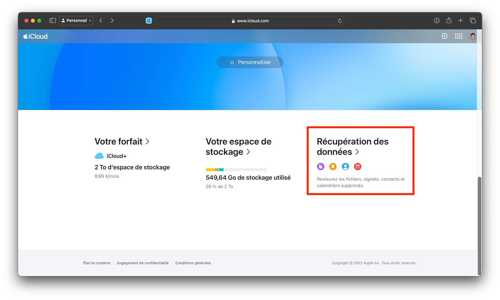
Task: Click the orange bookmarks recovery icon
Action: click(x=333, y=166)
